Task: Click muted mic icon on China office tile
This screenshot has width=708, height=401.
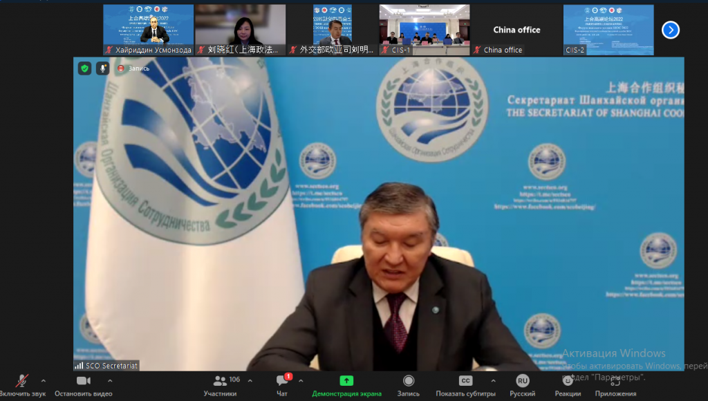Action: 477,50
